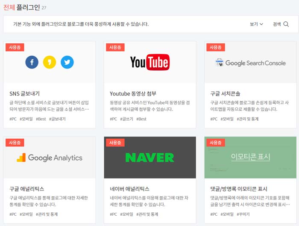Click the Twitter bird icon
Screen dimensions: 299x226
(x=67, y=62)
